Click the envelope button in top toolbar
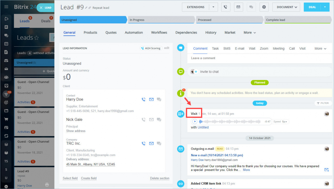 pyautogui.click(x=238, y=7)
